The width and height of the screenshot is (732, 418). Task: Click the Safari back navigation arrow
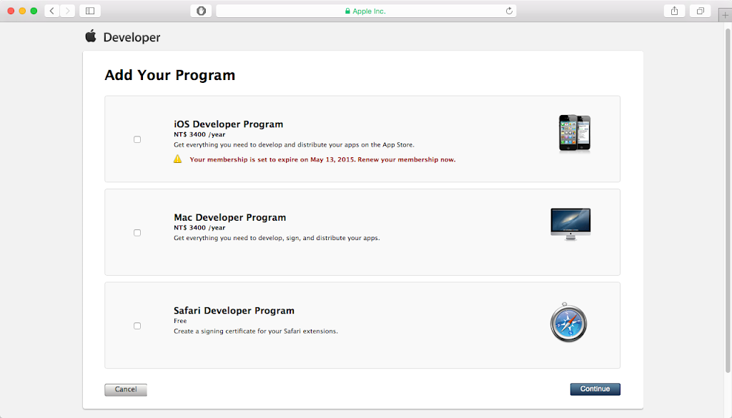(52, 11)
